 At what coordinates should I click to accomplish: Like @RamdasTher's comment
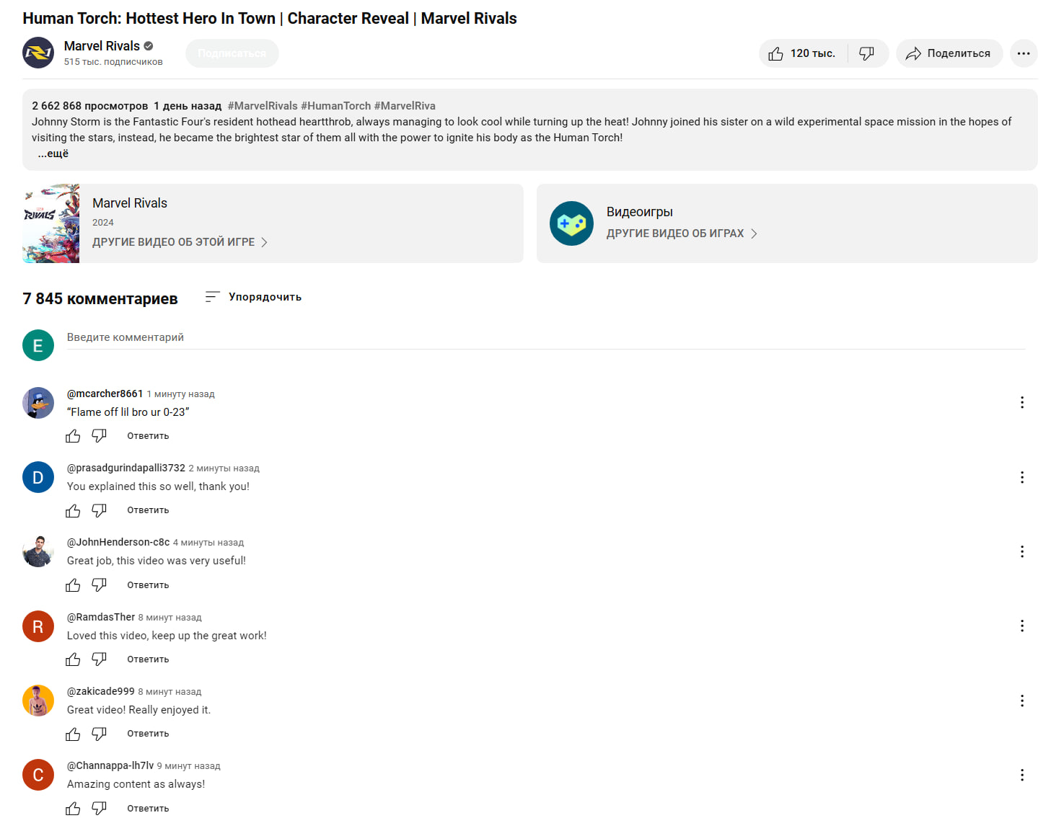tap(73, 659)
